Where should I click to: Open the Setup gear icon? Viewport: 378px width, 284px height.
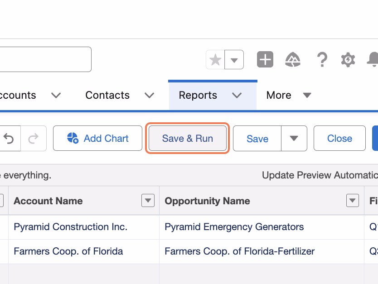click(x=348, y=59)
